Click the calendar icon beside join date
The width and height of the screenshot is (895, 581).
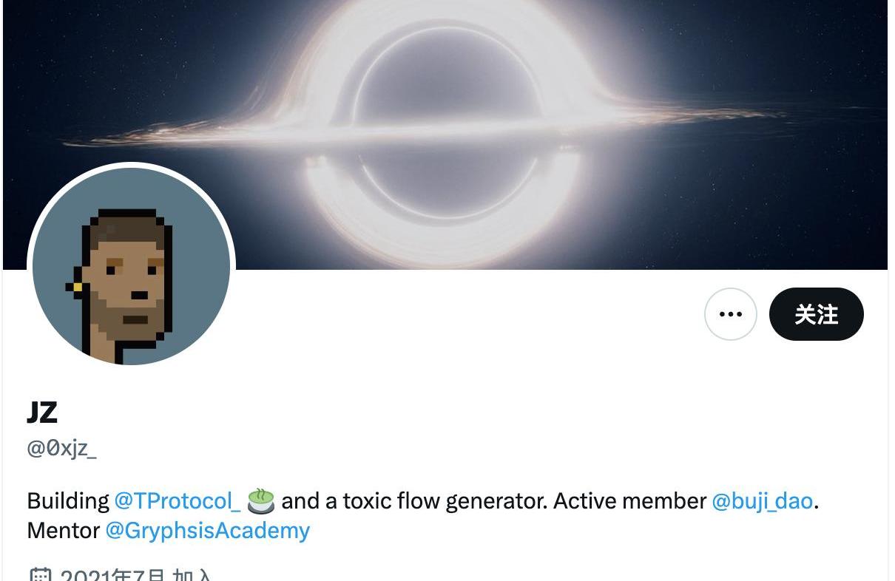41,575
